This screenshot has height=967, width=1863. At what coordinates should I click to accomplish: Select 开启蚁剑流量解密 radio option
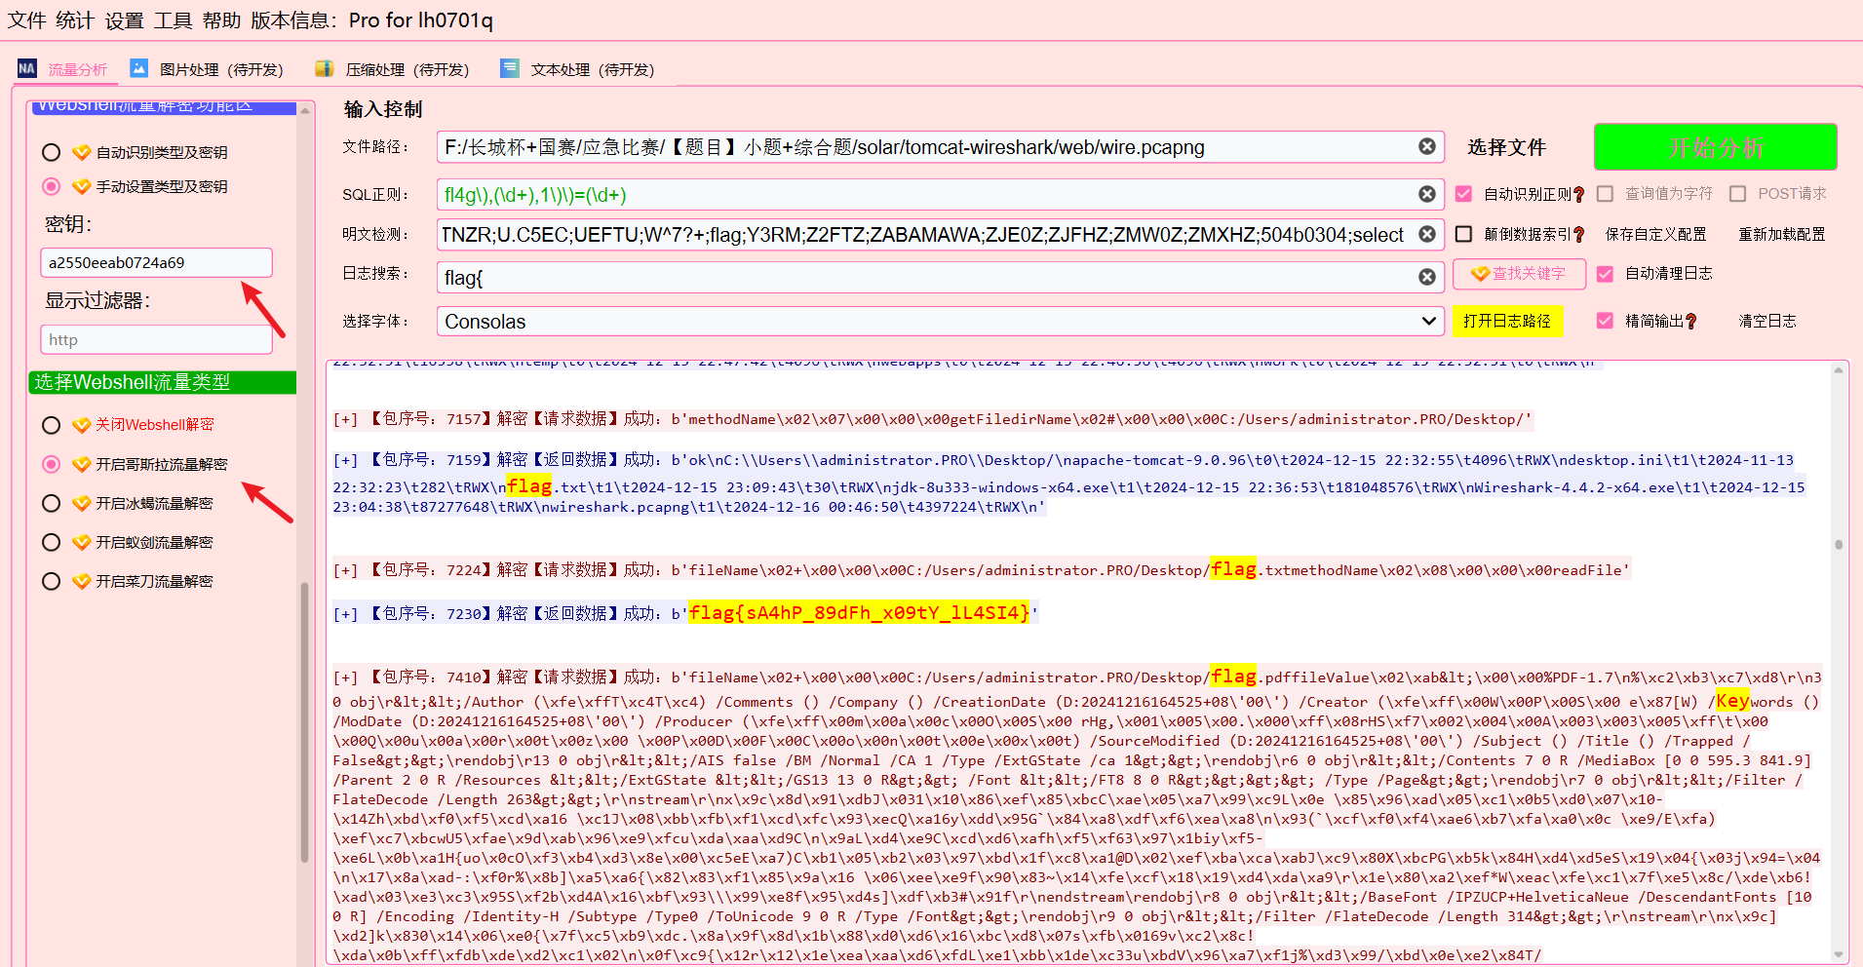tap(52, 542)
